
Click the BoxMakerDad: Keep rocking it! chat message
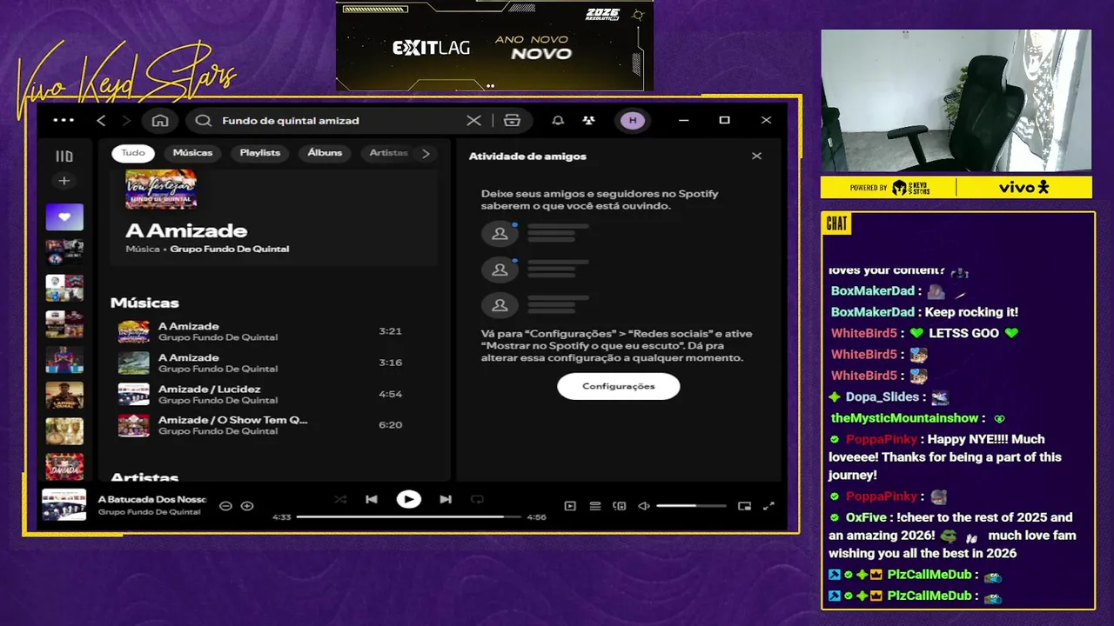[x=924, y=312]
